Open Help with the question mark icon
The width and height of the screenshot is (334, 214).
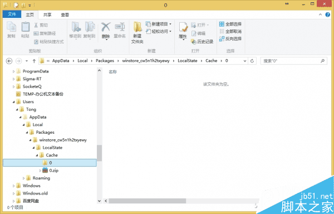pyautogui.click(x=328, y=14)
